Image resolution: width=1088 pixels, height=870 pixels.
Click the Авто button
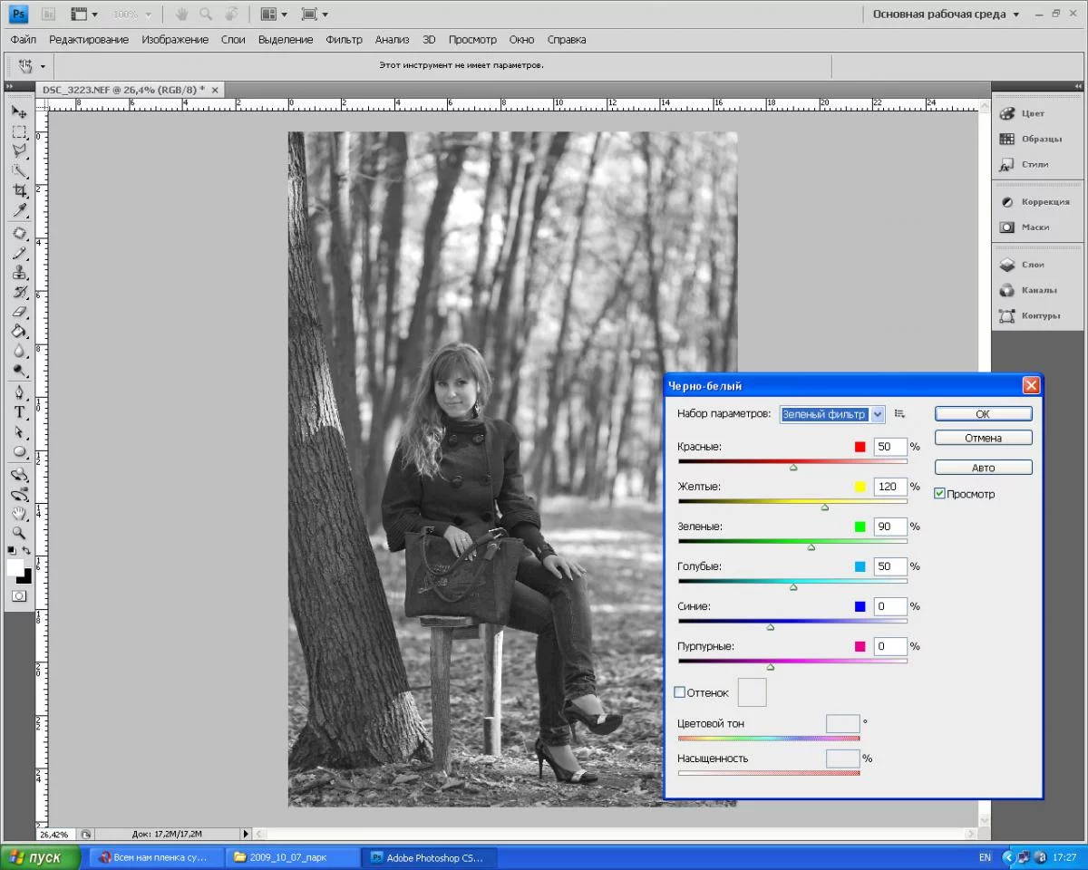[x=983, y=468]
